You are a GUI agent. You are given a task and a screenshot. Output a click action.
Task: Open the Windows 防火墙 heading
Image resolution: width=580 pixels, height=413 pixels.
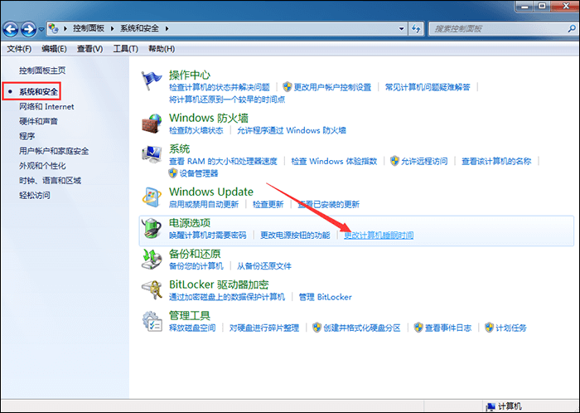click(x=209, y=118)
